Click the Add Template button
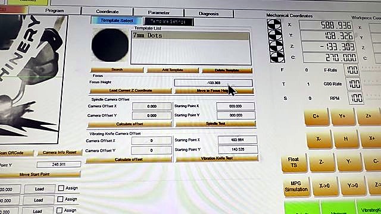 [173, 70]
